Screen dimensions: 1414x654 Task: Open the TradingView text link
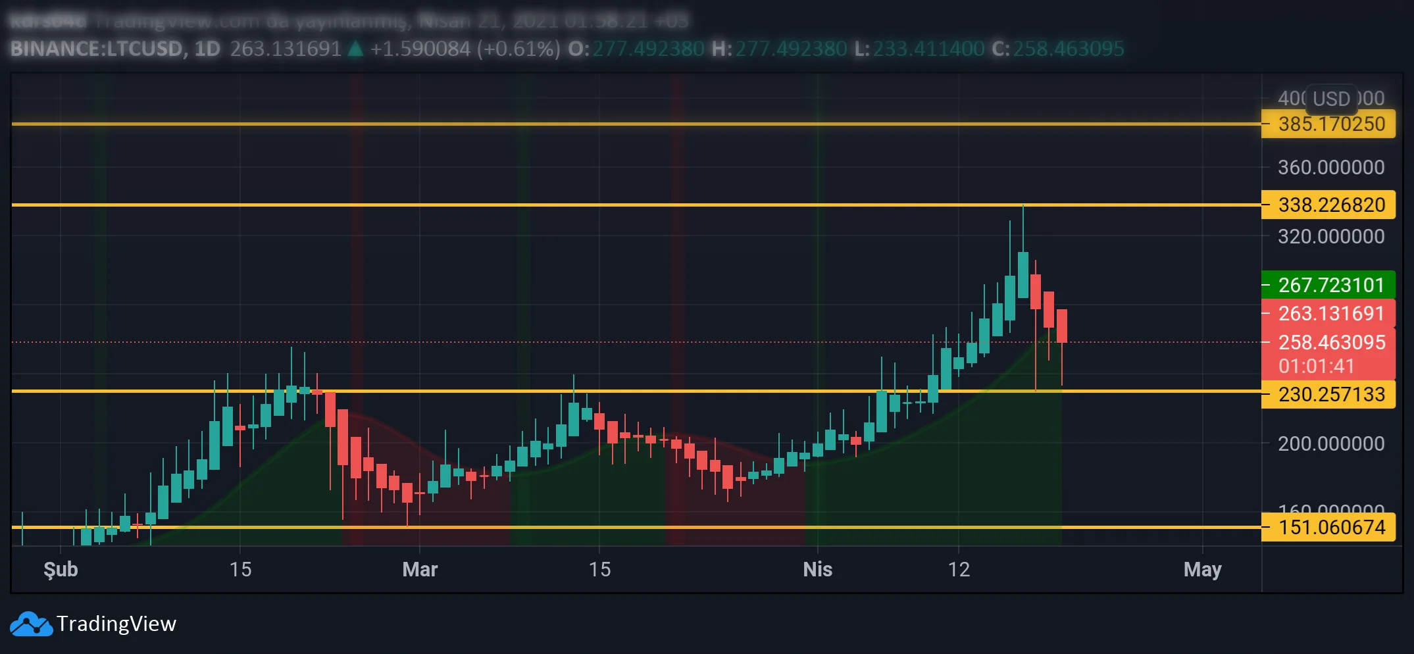point(116,624)
